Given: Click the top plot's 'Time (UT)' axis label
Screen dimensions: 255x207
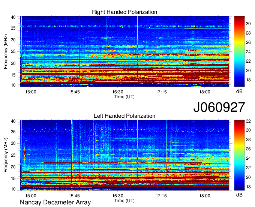Looking at the screenshot, I should coord(124,97).
